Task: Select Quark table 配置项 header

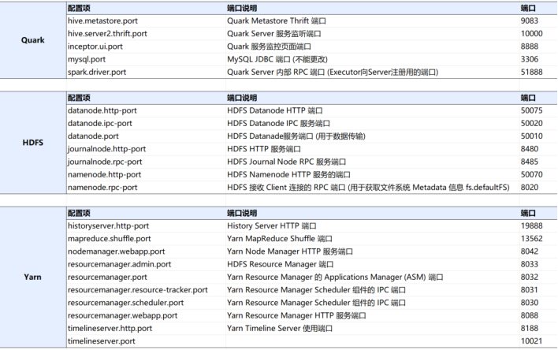Action: click(x=146, y=9)
